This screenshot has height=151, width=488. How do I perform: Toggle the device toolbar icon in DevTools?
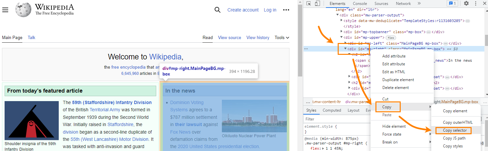pyautogui.click(x=317, y=4)
